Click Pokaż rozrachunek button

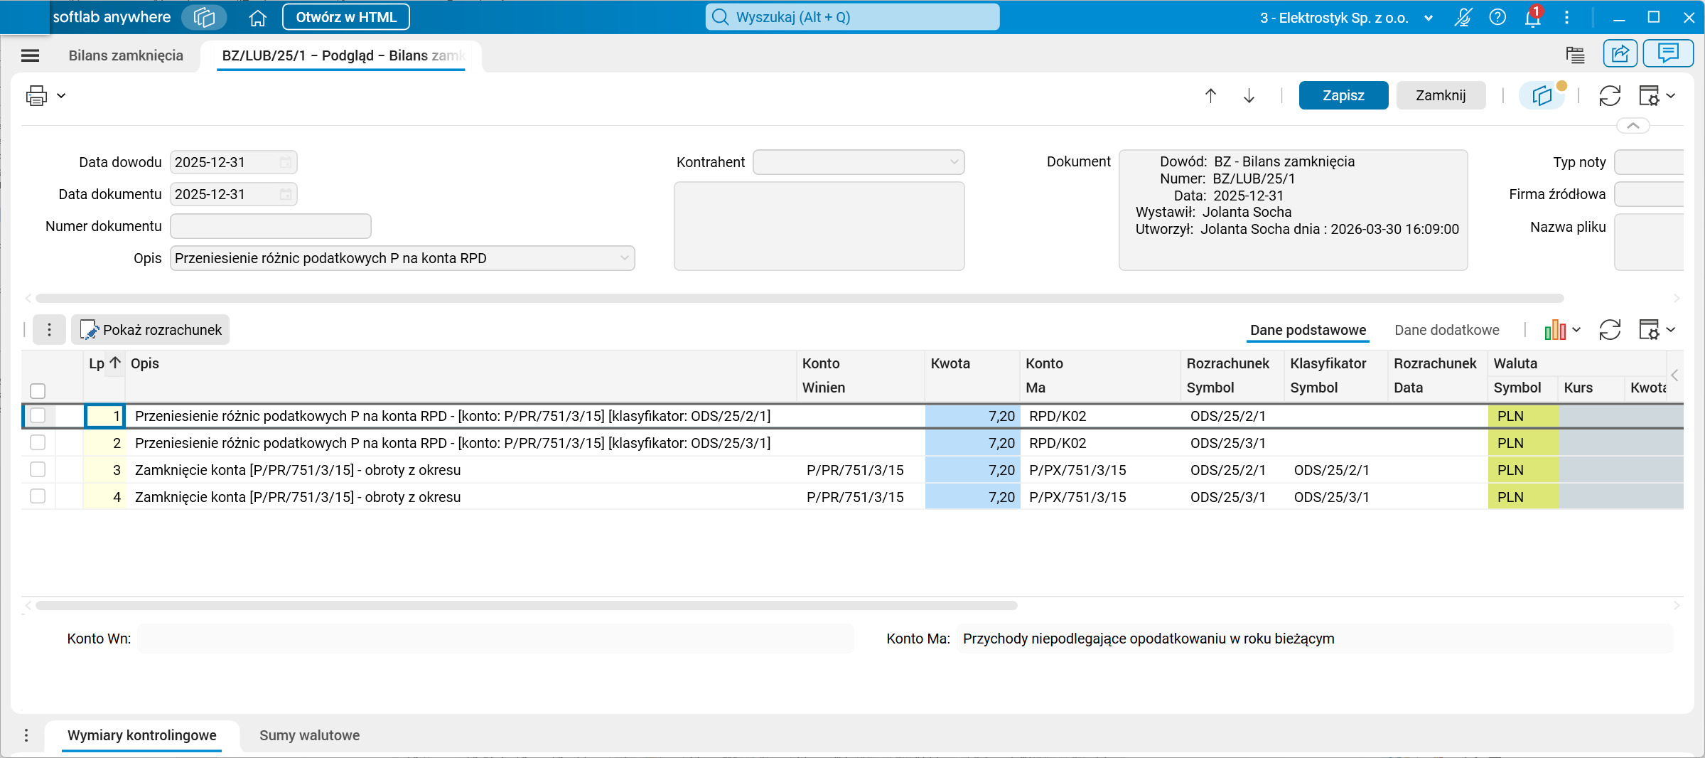pos(151,330)
